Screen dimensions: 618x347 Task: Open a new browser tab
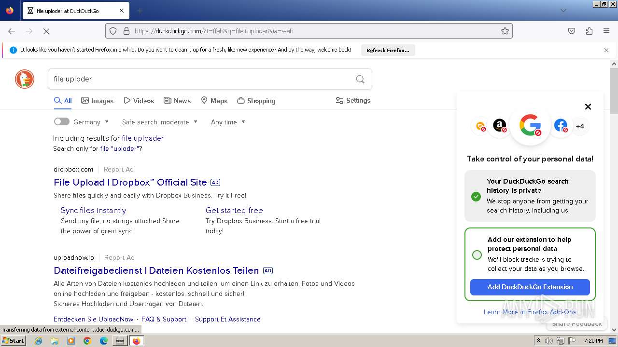[140, 11]
